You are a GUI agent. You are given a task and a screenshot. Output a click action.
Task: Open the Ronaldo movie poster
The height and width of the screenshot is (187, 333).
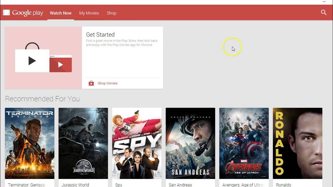pos(298,143)
